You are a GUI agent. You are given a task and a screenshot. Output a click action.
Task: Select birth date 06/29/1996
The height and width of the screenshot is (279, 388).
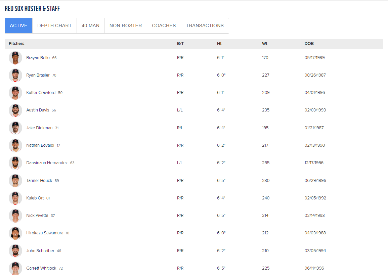click(x=315, y=181)
